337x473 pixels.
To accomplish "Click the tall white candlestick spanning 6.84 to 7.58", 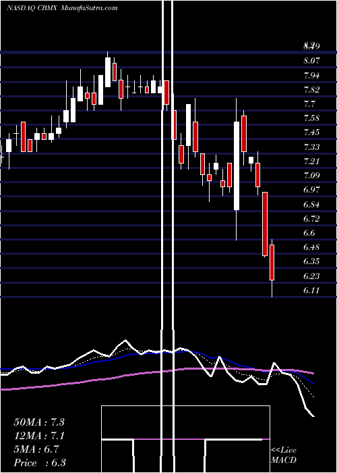I will coord(237,166).
